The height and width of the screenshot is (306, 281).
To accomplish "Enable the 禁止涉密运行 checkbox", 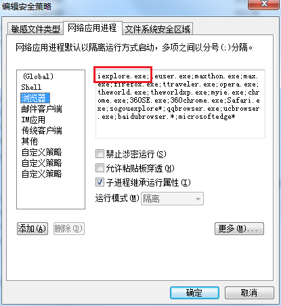I will (100, 154).
